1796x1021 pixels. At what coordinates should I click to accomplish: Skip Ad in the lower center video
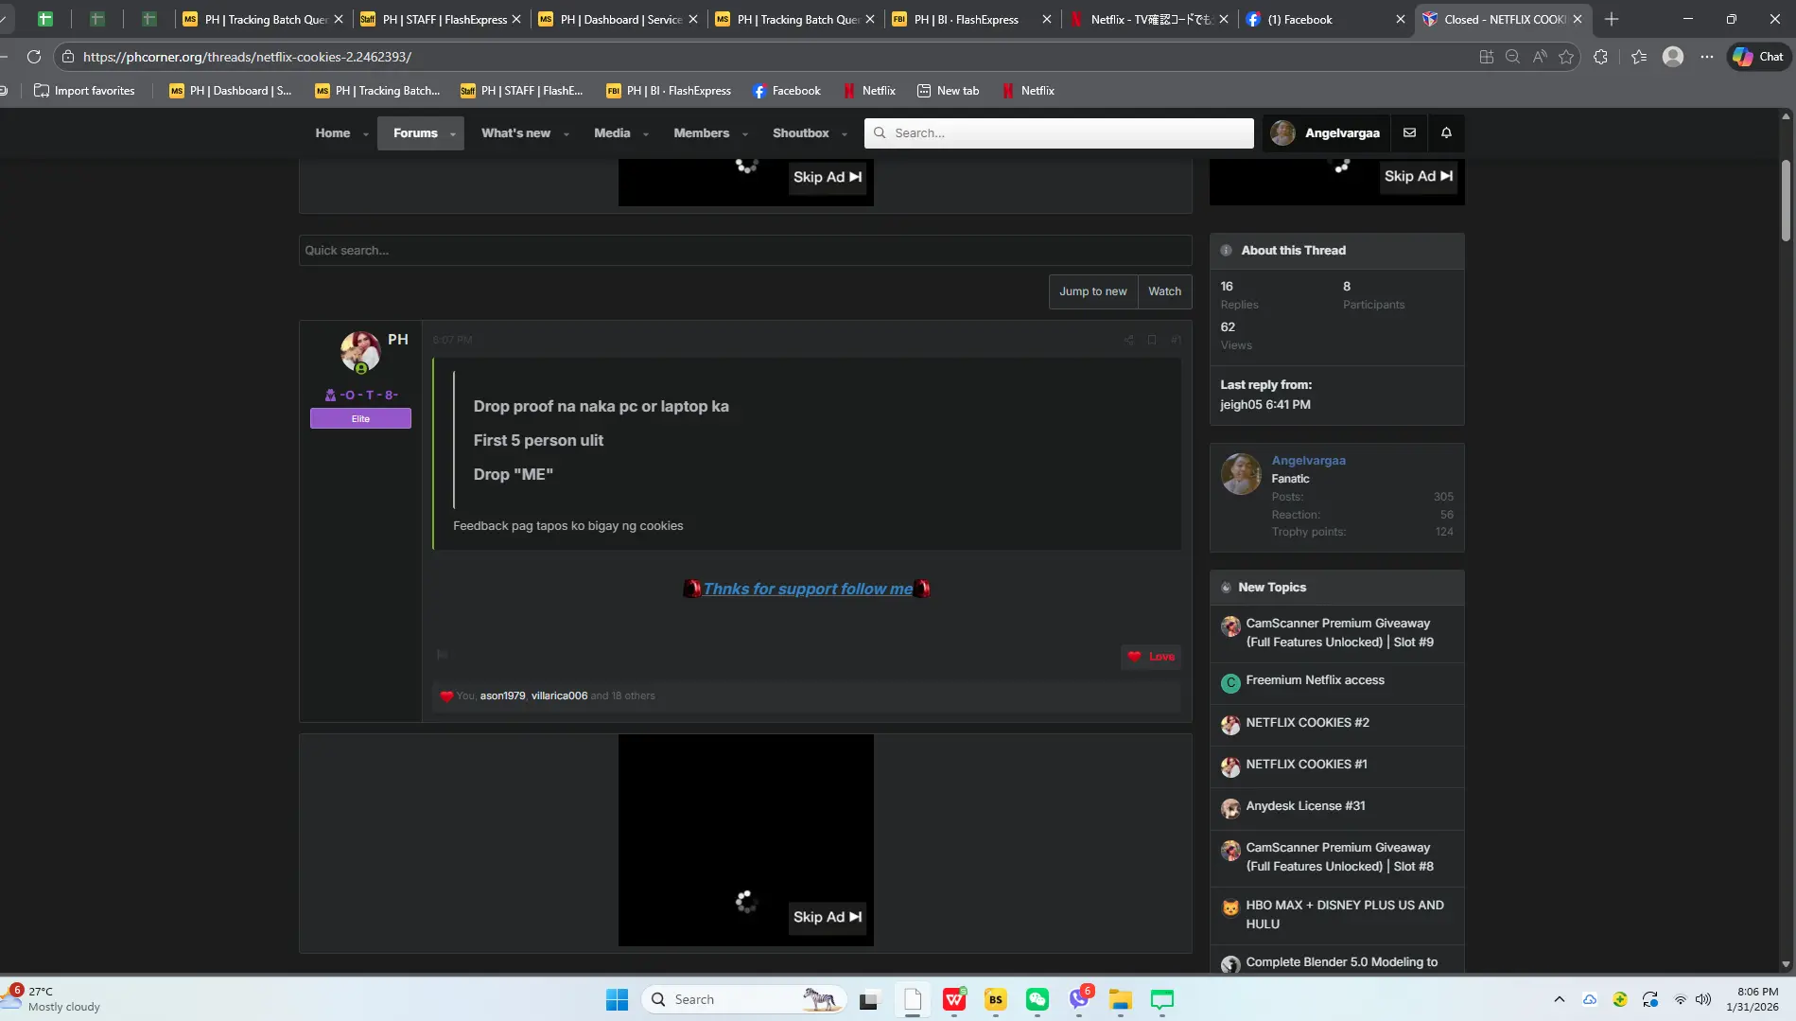[x=828, y=917]
